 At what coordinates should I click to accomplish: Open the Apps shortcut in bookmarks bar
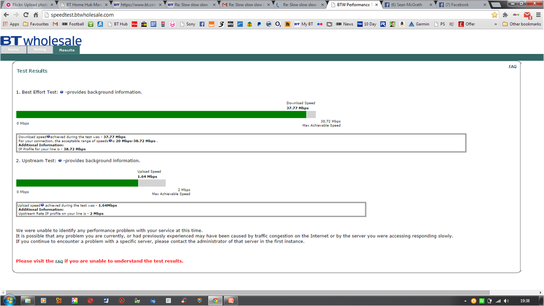coord(11,24)
